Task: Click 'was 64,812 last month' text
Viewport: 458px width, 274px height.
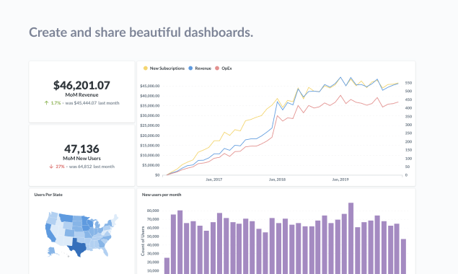Action: [x=92, y=167]
